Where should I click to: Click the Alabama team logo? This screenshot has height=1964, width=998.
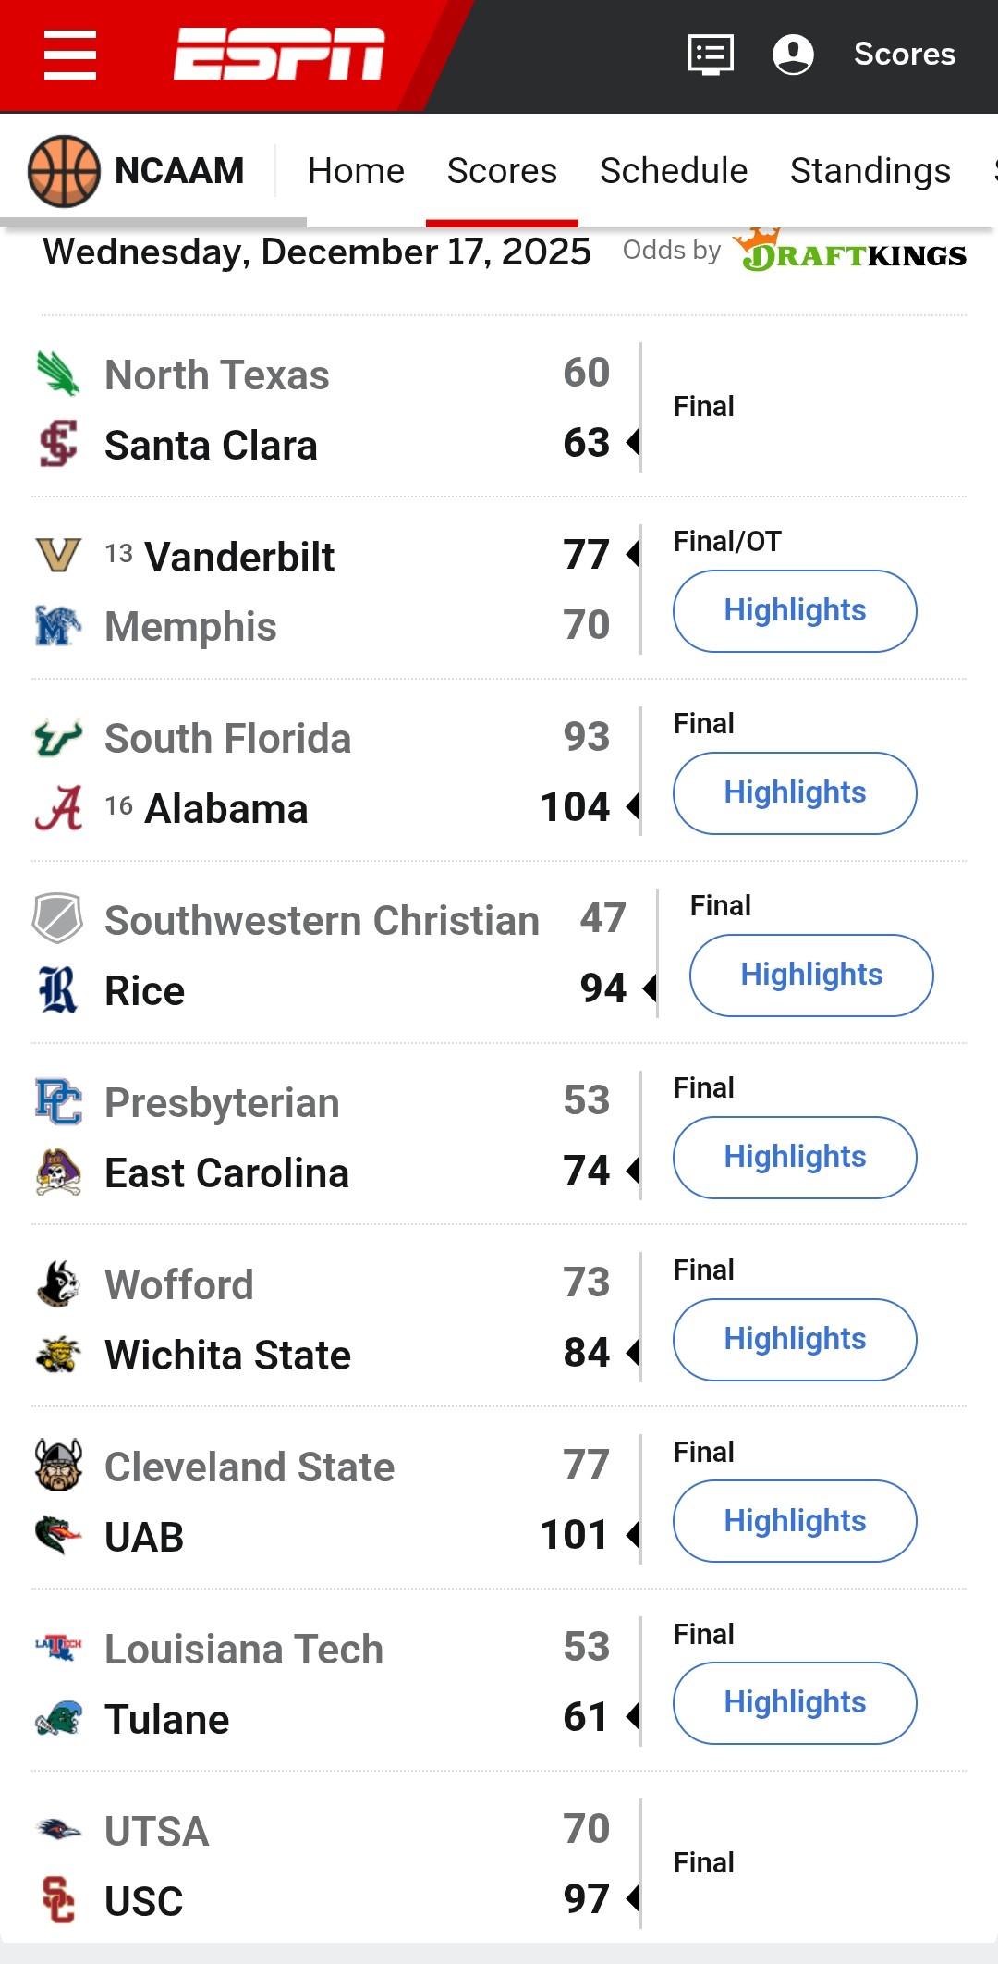[x=58, y=808]
